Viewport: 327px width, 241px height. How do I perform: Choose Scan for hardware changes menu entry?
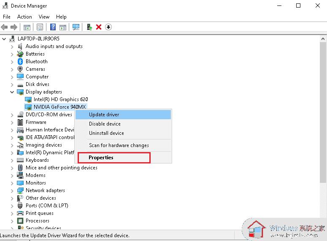coord(123,145)
